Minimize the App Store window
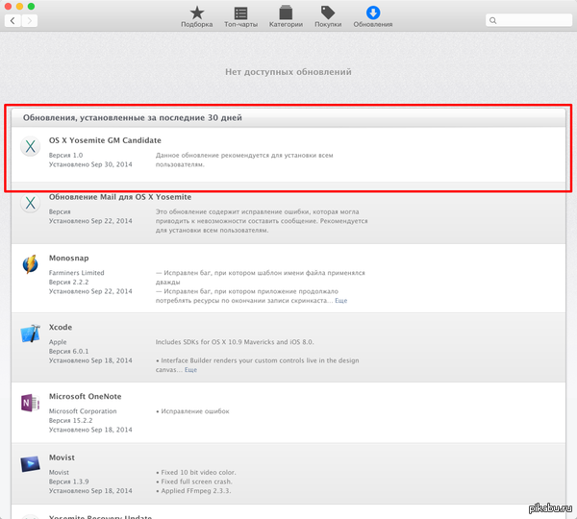Screen dimensions: 577x519 pyautogui.click(x=19, y=6)
